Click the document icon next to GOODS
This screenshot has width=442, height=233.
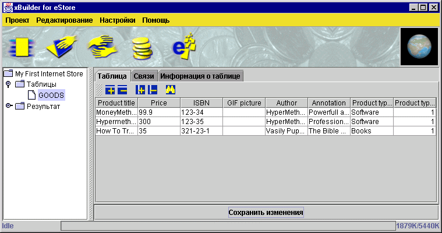31,95
